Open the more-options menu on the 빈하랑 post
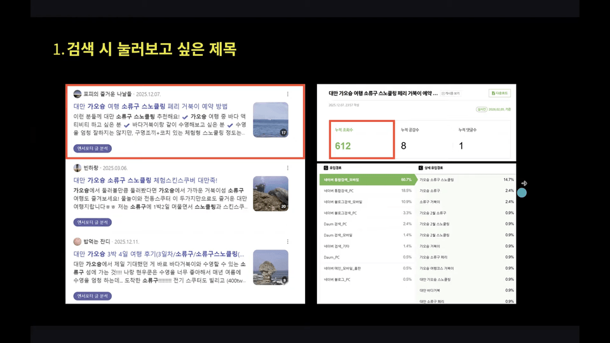 (287, 168)
